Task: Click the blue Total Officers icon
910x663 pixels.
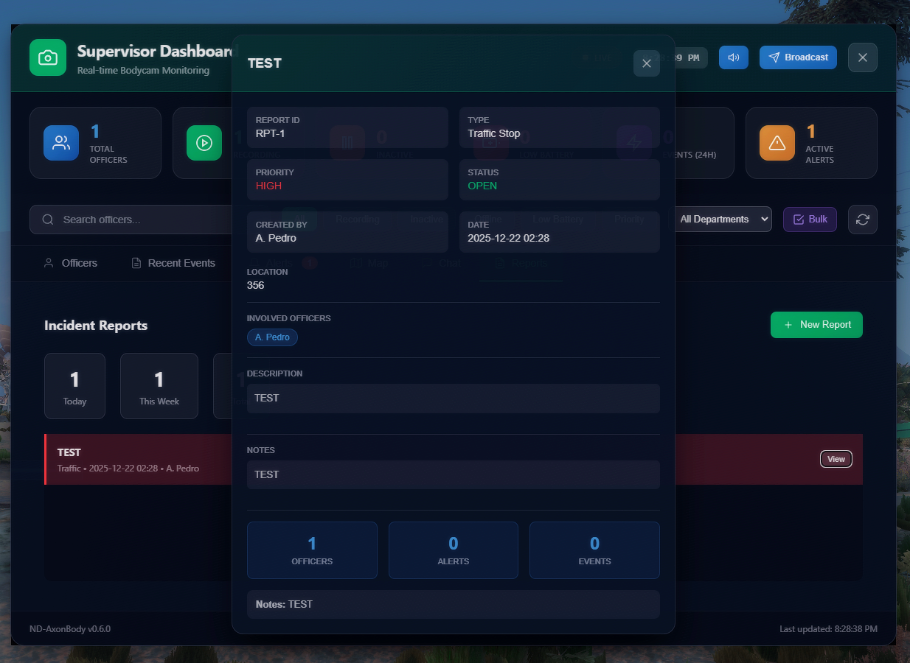Action: point(61,143)
